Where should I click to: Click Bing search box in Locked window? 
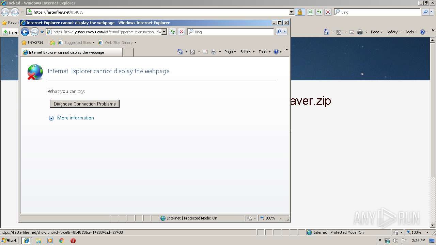pos(377,12)
